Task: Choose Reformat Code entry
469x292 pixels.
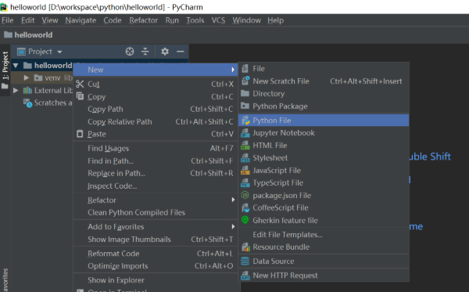Action: [x=156, y=254]
